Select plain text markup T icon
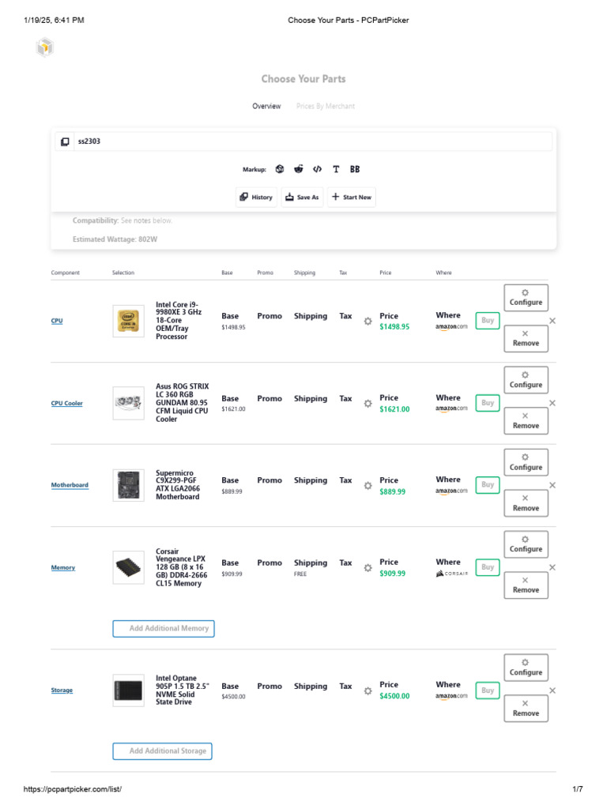Screen dimensions: 607x809 (336, 169)
